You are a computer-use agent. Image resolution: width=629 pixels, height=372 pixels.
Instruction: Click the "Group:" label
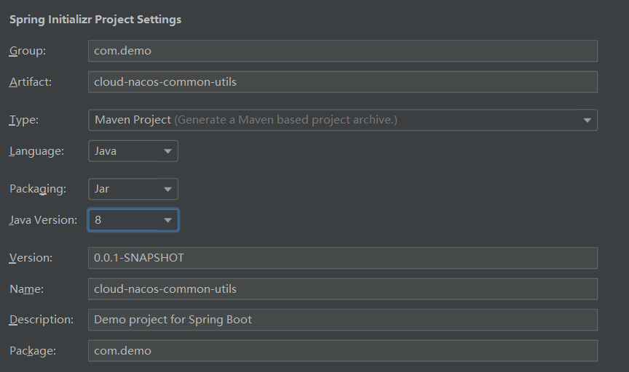[28, 51]
